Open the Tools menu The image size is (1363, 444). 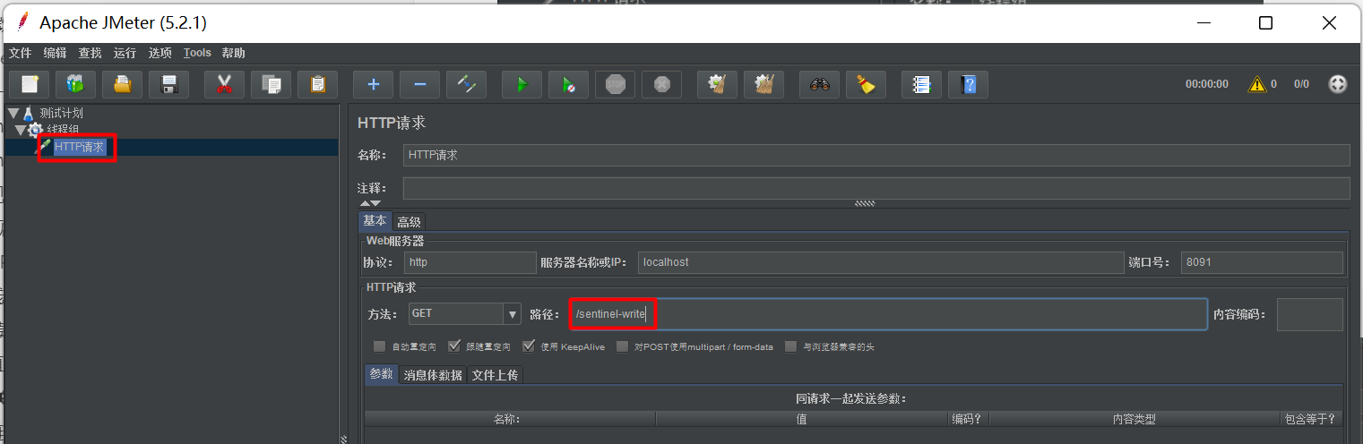coord(197,53)
